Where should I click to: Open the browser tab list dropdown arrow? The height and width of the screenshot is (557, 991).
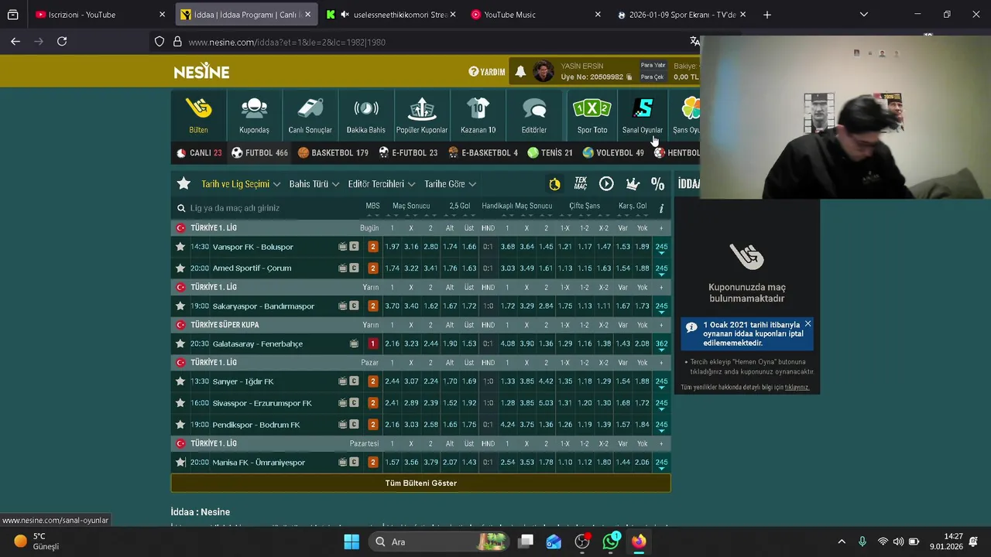click(x=864, y=15)
